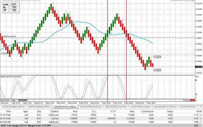
Task: Sort trades by the Size column
Action: (x=39, y=111)
